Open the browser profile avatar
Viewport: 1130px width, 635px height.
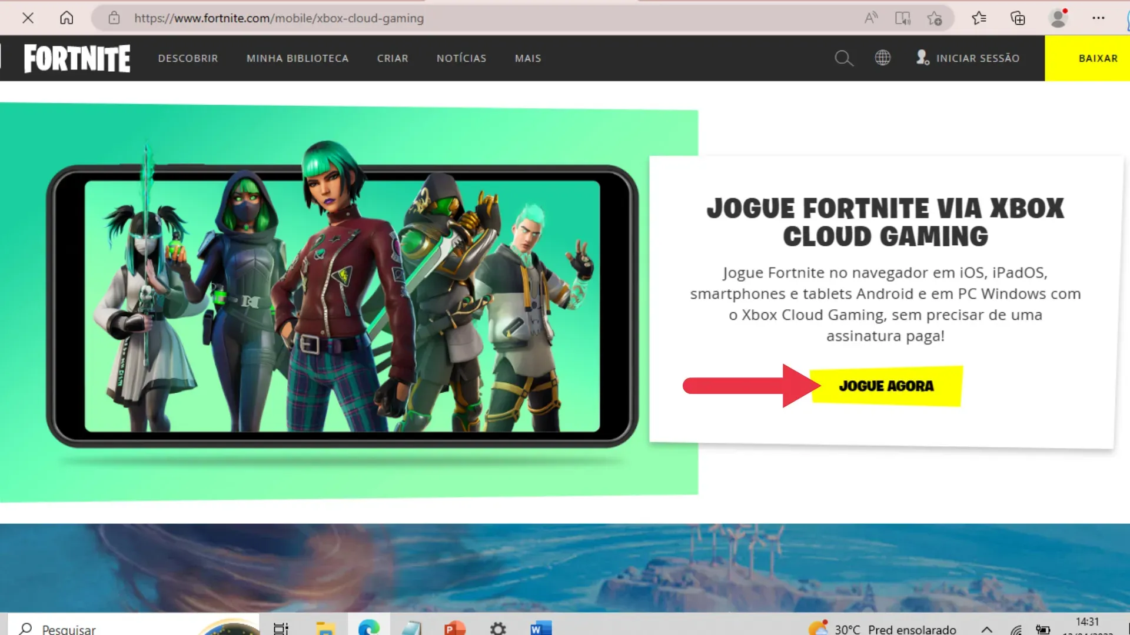[x=1058, y=18]
